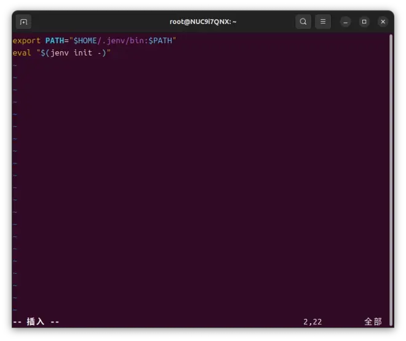Click the -- 插入 -- mode indicator
406x341 pixels.
click(36, 322)
